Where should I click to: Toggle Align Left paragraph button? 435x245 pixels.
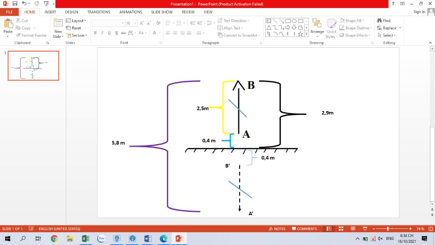[x=168, y=33]
